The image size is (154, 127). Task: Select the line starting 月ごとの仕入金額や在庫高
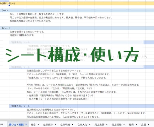61,18
